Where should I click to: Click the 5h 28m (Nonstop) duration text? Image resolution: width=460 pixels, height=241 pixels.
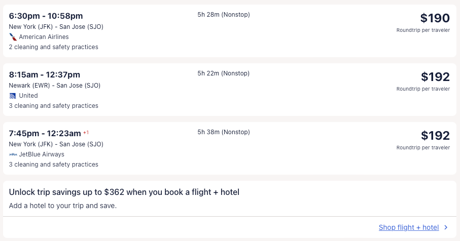click(x=224, y=15)
